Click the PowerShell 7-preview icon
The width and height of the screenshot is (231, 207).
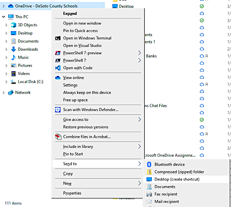click(x=58, y=53)
